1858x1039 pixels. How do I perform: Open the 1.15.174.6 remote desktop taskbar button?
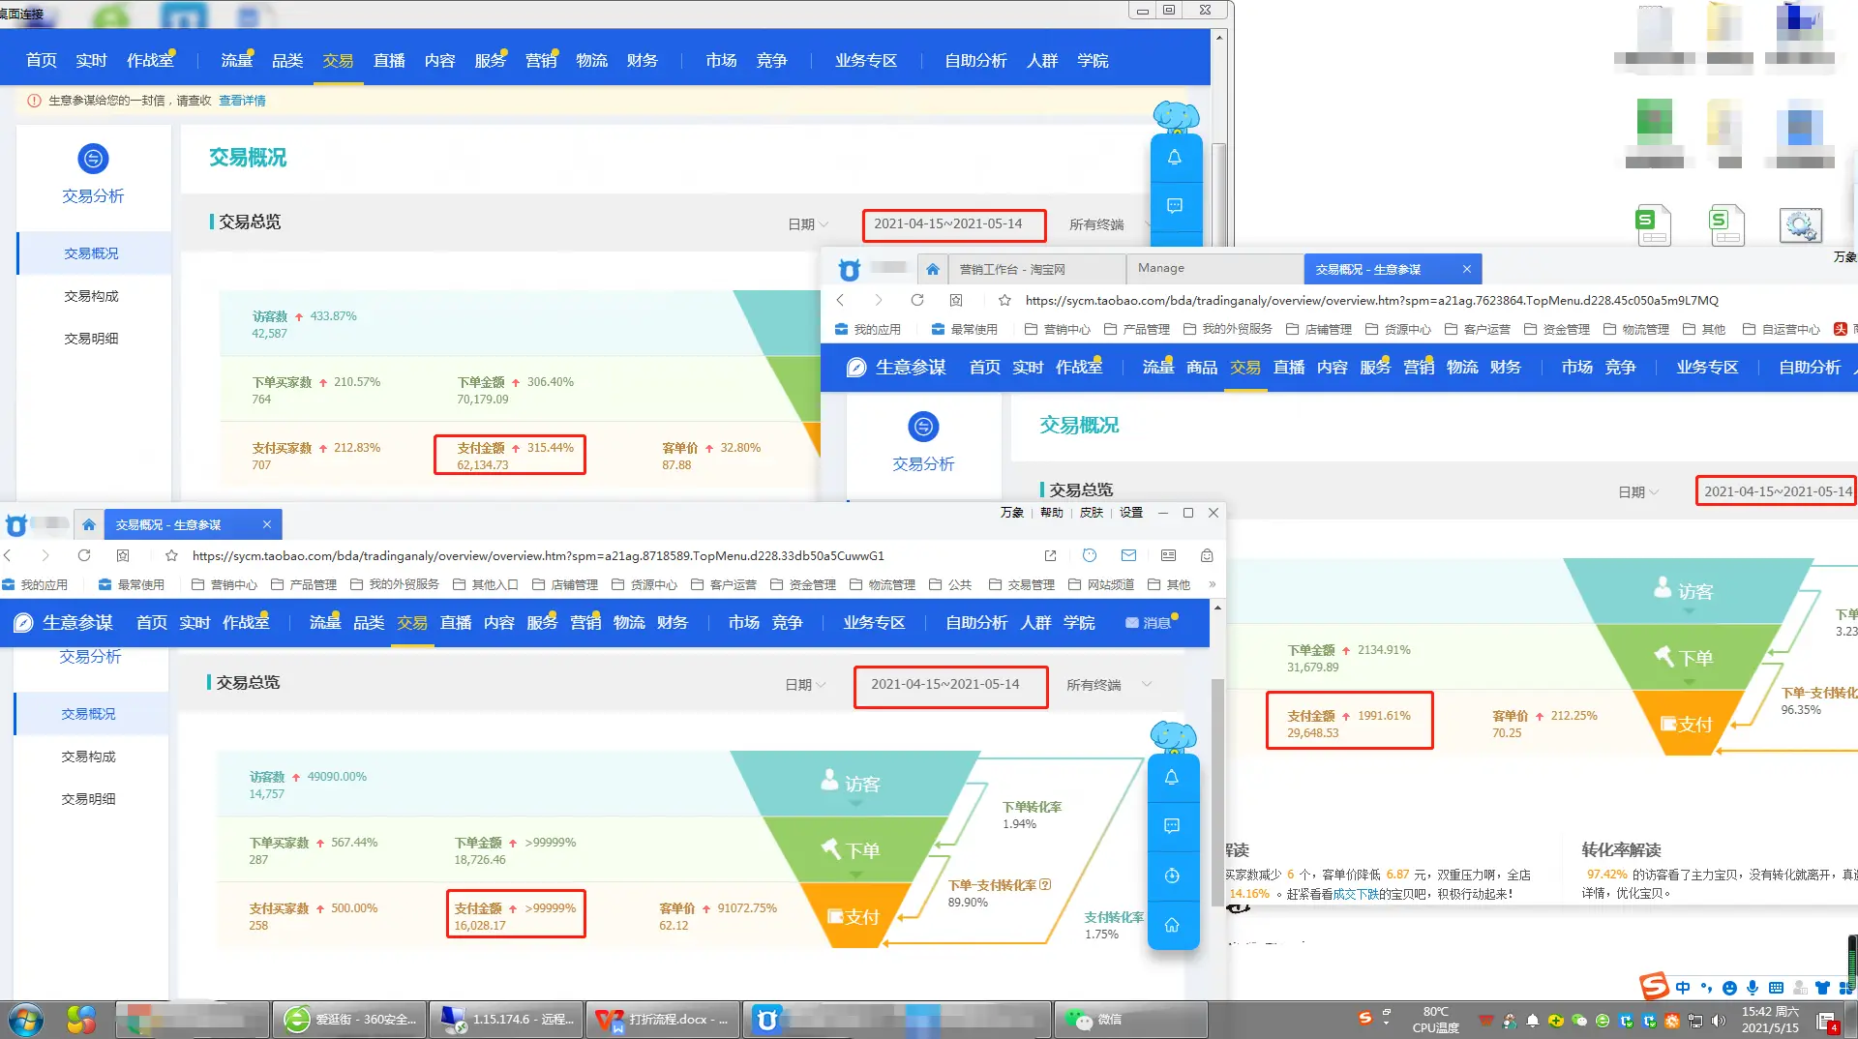point(506,1020)
